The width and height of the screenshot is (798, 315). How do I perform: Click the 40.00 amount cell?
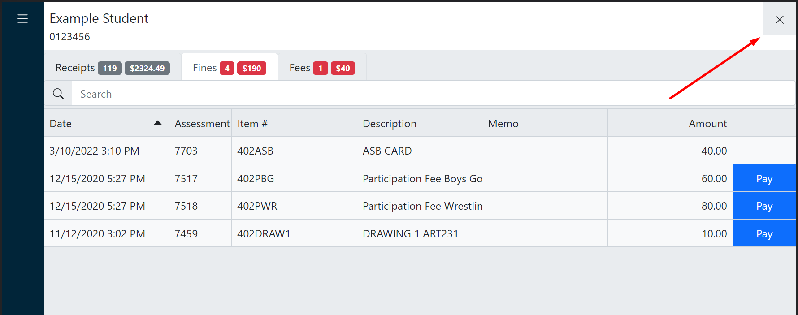670,151
